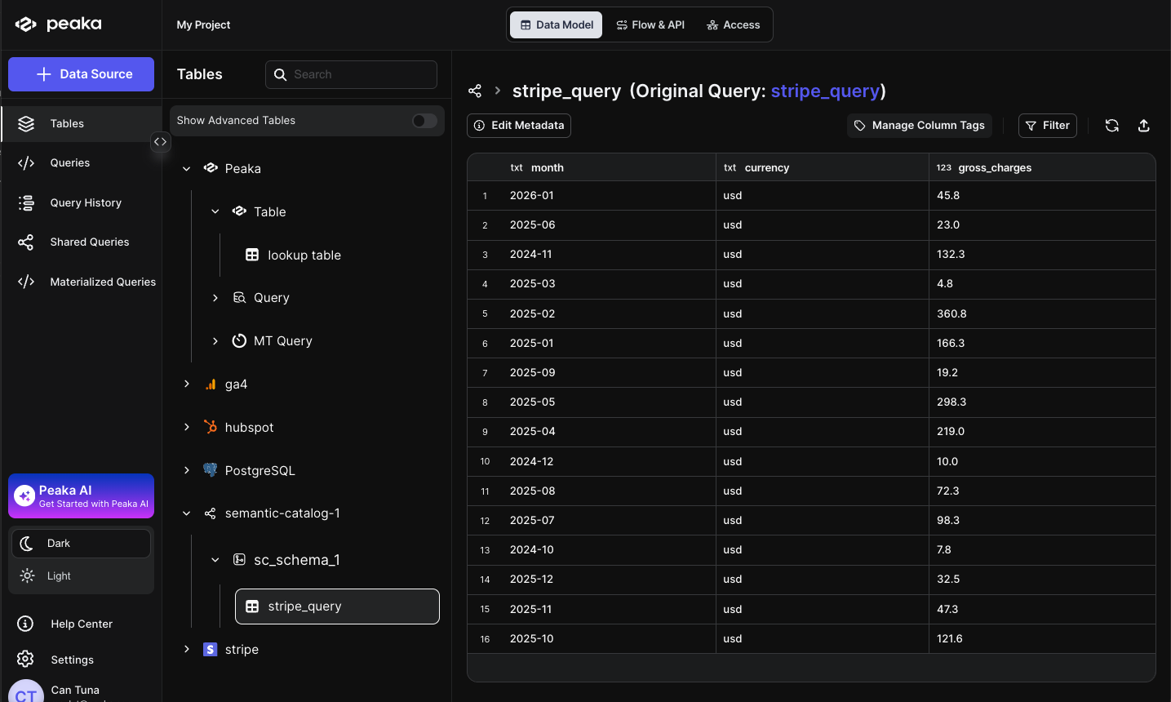
Task: Click the export upload icon
Action: click(x=1143, y=126)
